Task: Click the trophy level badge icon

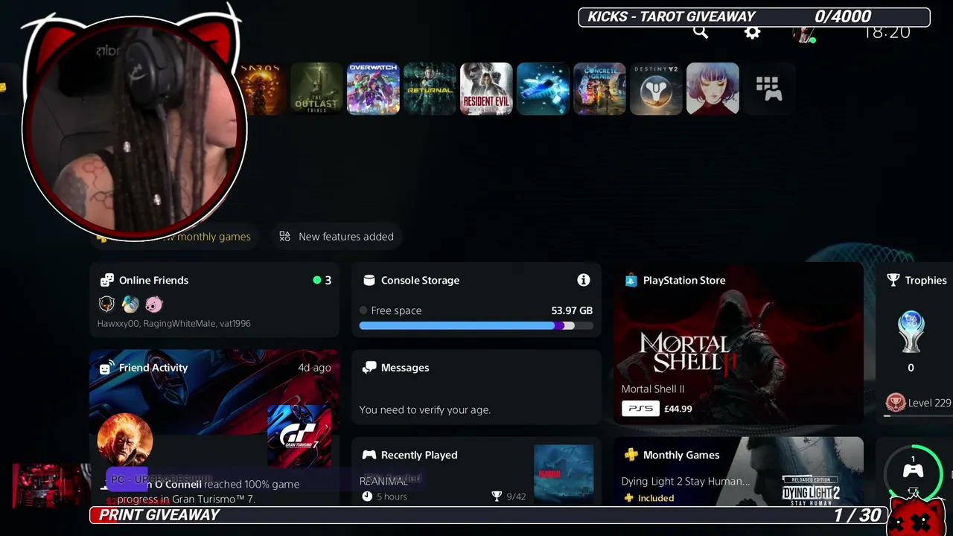Action: [896, 403]
